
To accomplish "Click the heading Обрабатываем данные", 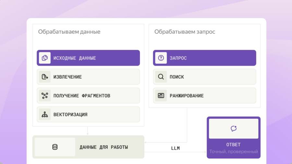I will pos(69,32).
